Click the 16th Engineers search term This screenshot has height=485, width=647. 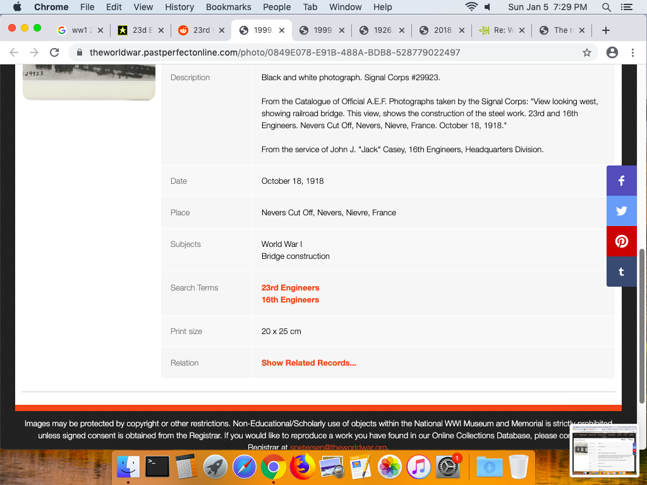[290, 300]
